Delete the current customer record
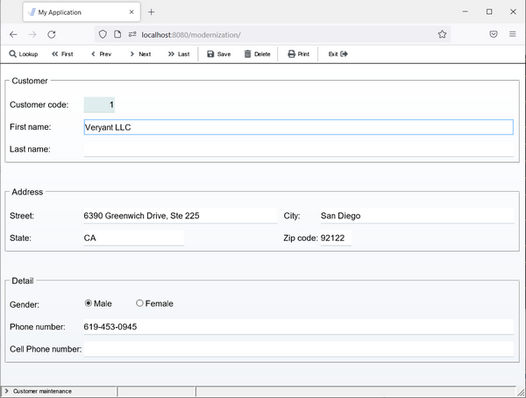Screen dimensions: 526x398 pos(257,53)
